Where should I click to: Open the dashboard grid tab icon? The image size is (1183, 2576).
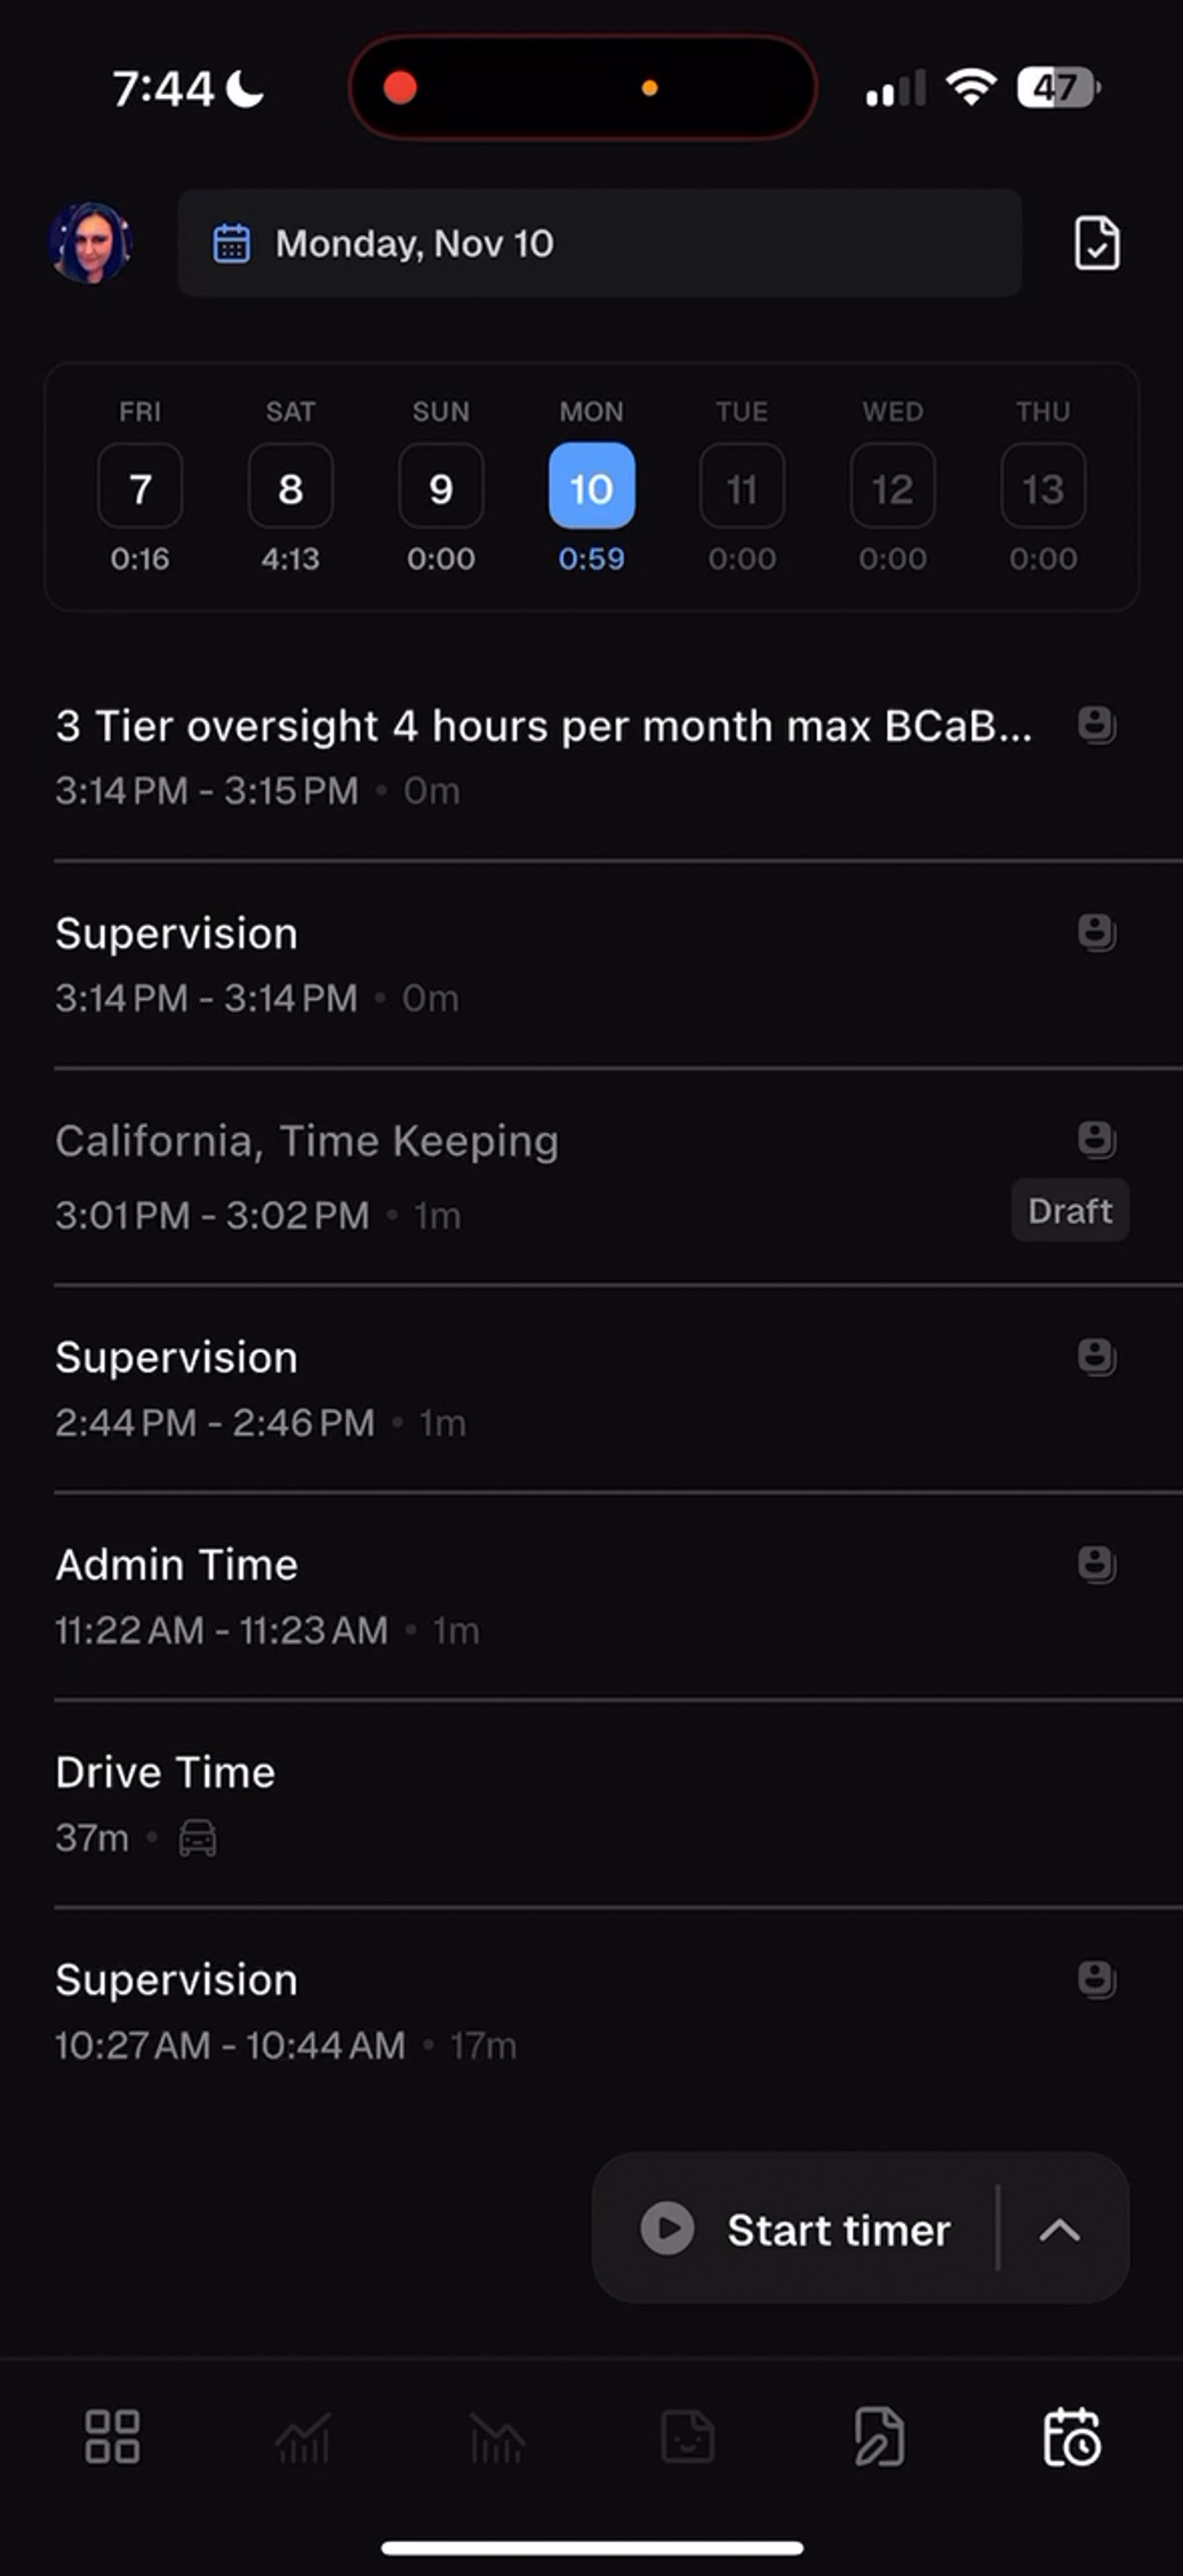(x=112, y=2436)
